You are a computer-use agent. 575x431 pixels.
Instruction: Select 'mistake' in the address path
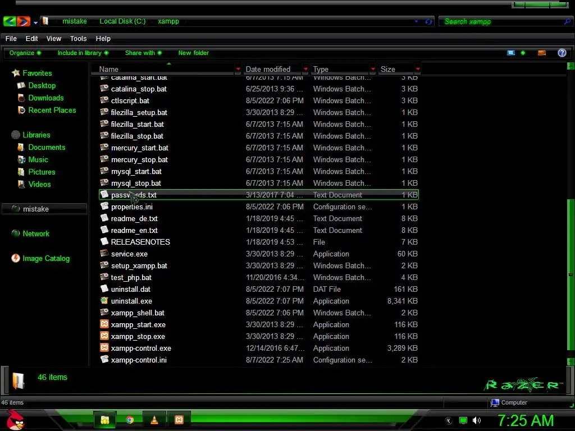coord(75,21)
